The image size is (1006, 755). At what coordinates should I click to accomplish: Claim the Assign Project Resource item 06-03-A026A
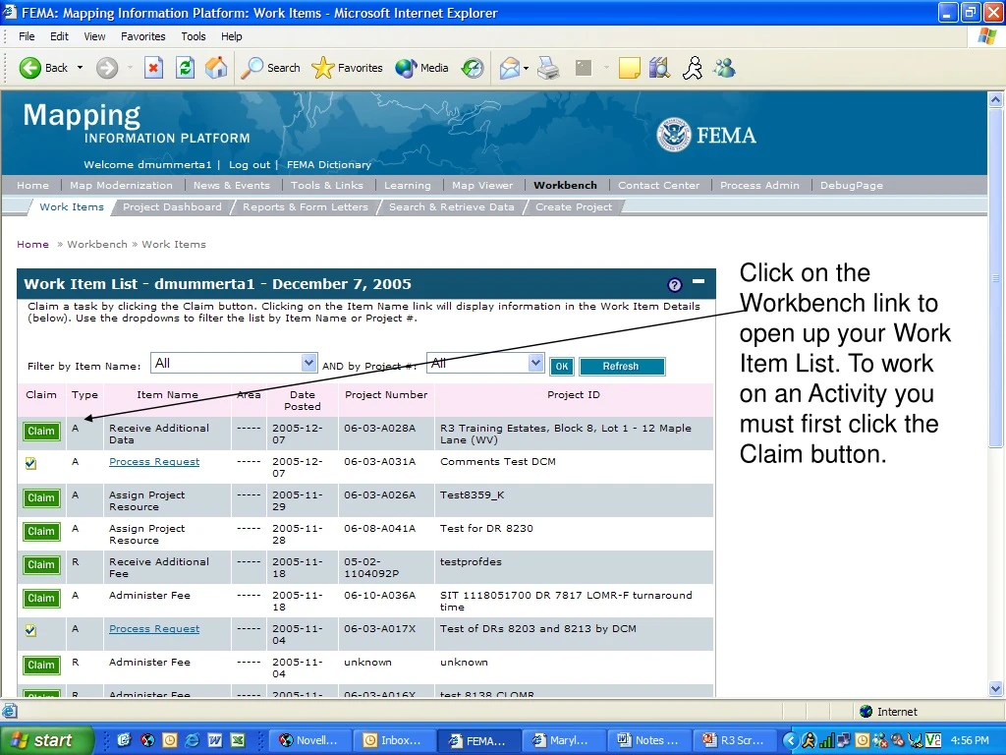[x=41, y=498]
